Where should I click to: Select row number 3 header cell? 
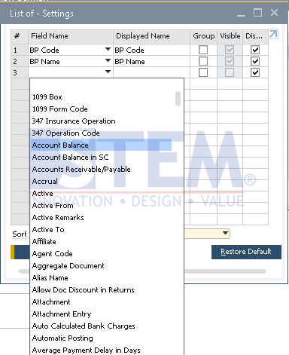(x=20, y=72)
